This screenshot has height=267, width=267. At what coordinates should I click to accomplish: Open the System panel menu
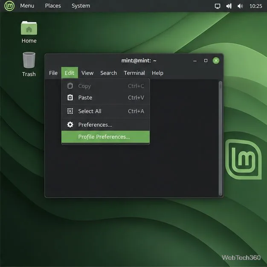coord(81,6)
